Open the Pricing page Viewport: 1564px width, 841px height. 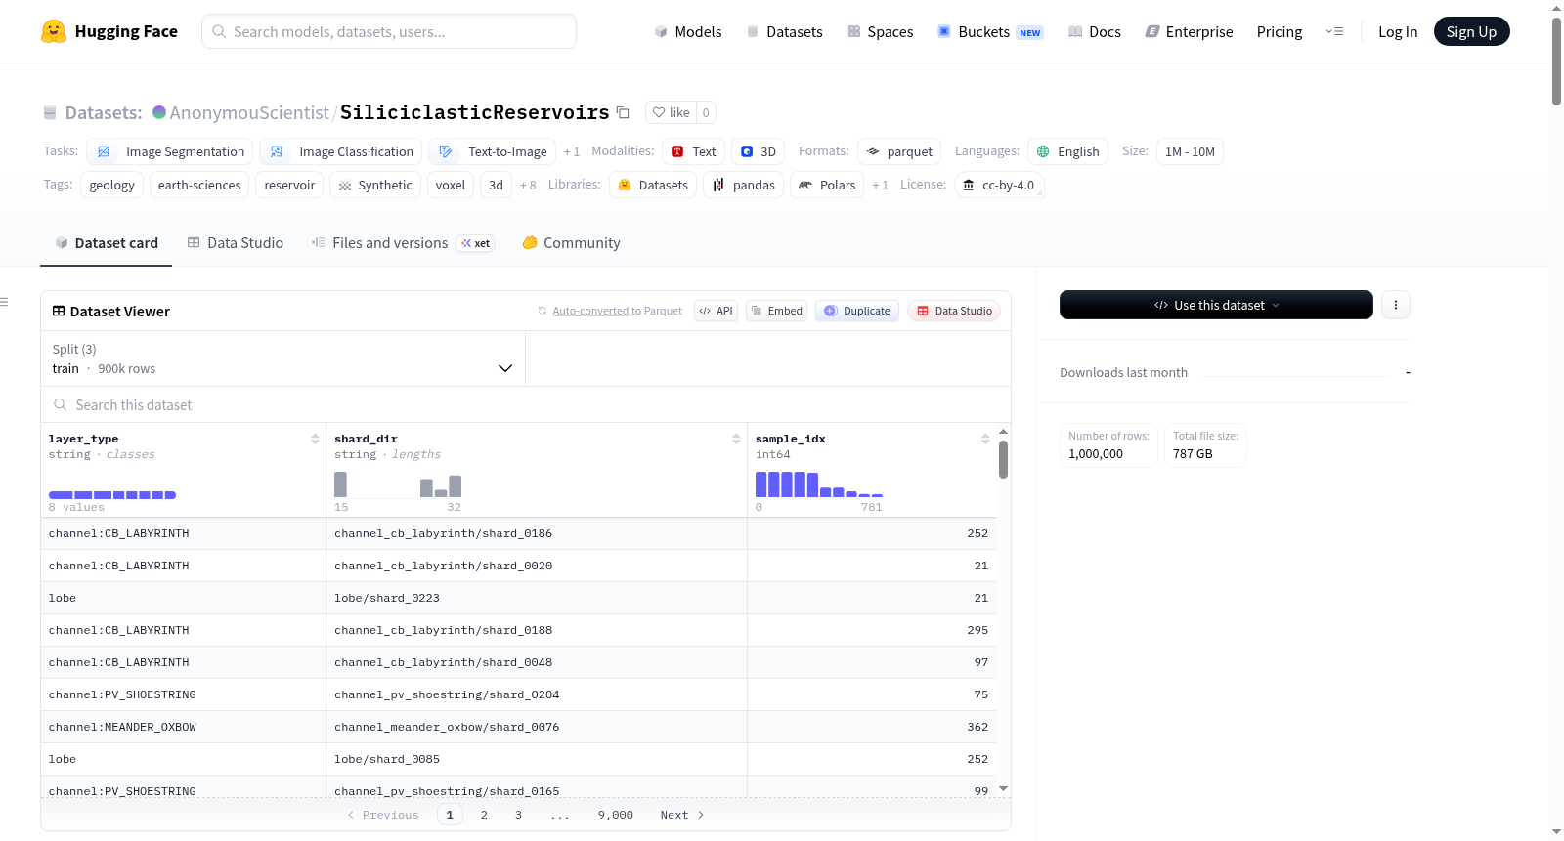click(x=1280, y=32)
